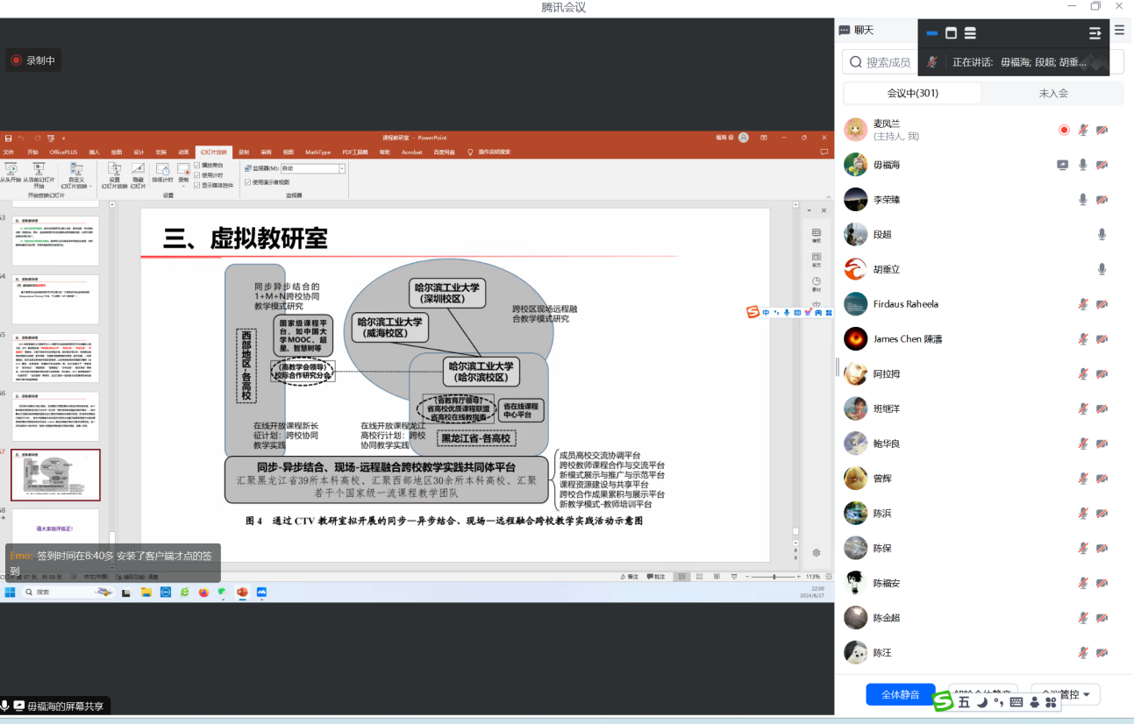1134x724 pixels.
Task: Expand the 全员管控 dropdown arrow
Action: tap(1088, 695)
